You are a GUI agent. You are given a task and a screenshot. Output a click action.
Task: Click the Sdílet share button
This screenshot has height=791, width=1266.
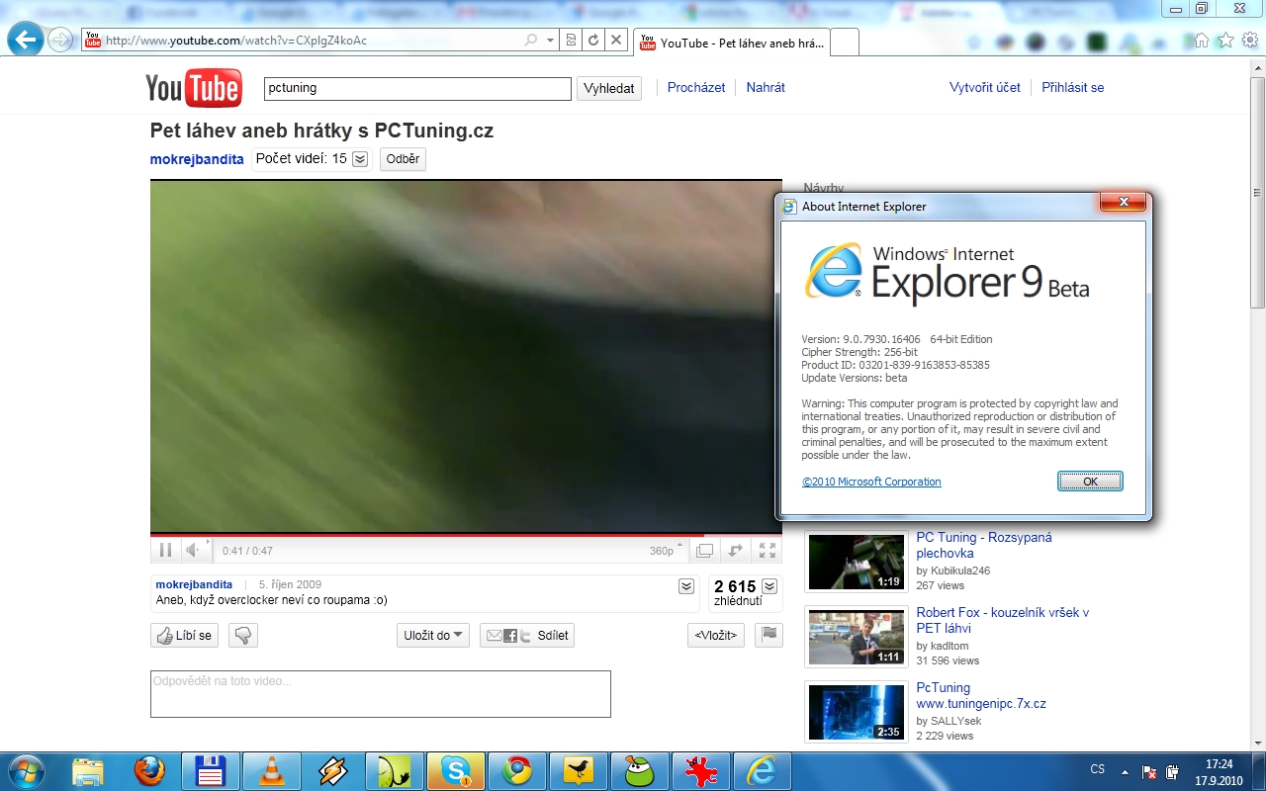click(527, 636)
